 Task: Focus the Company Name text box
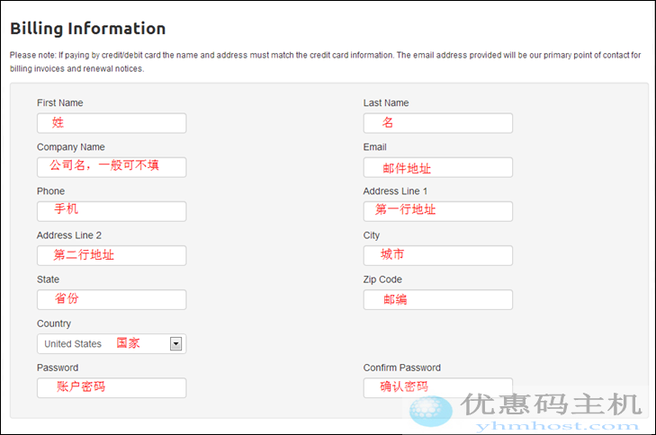tap(112, 167)
